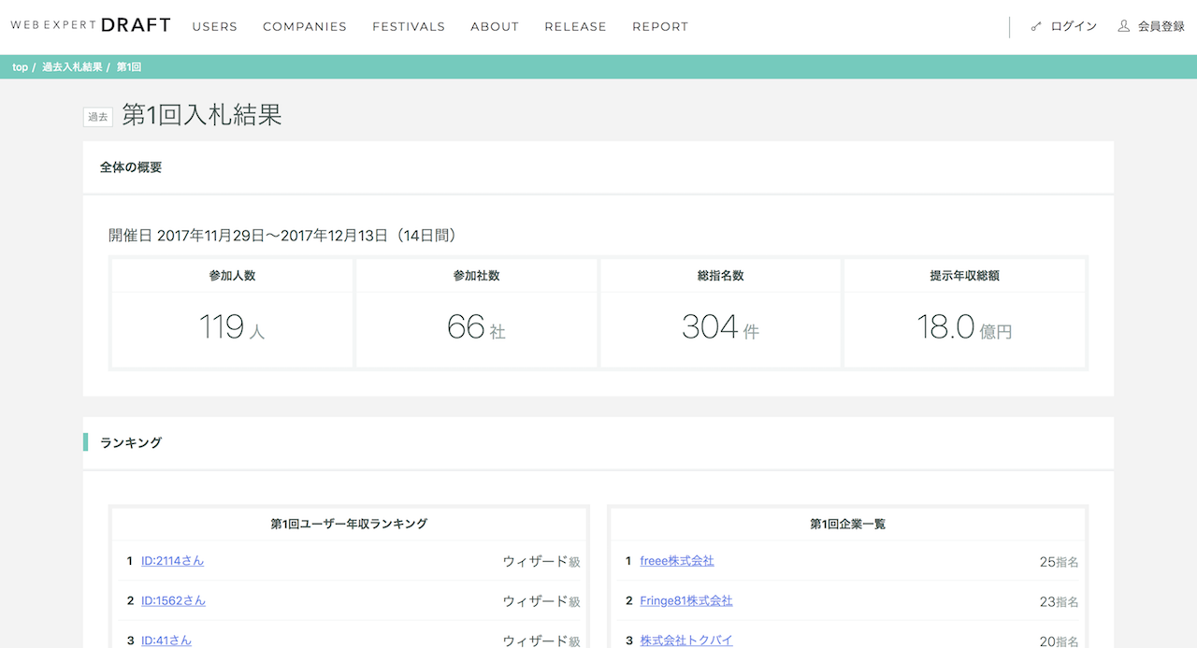Open user ID:2114さん profile link

[172, 561]
